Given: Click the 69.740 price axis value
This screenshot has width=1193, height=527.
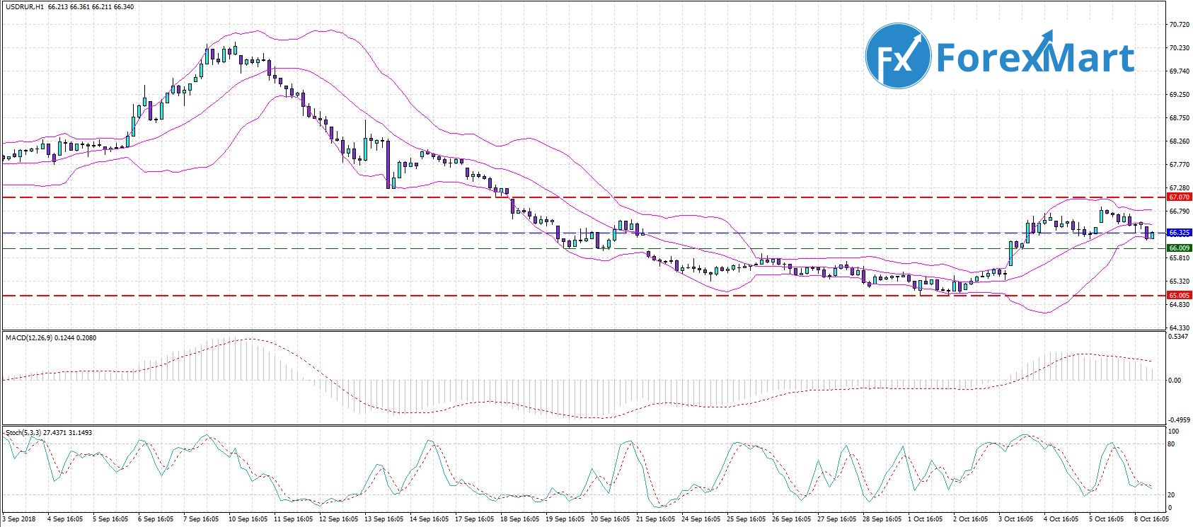Looking at the screenshot, I should (x=1179, y=71).
